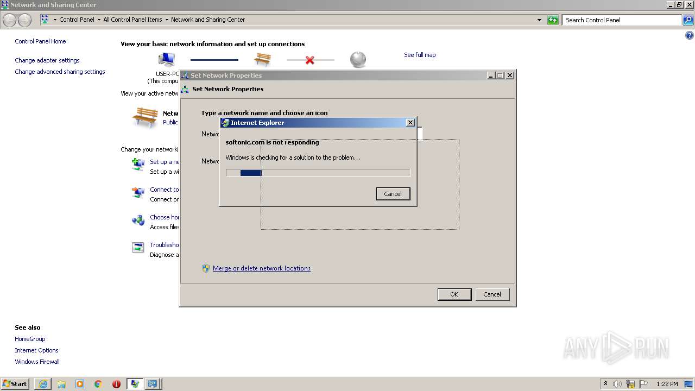This screenshot has height=391, width=695.
Task: Open Internet Options link
Action: click(x=36, y=350)
